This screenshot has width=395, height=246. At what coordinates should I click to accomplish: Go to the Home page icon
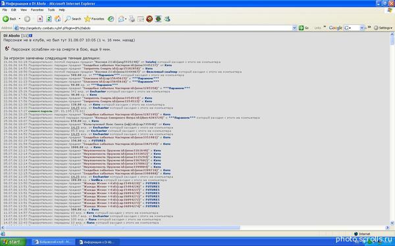(58, 19)
